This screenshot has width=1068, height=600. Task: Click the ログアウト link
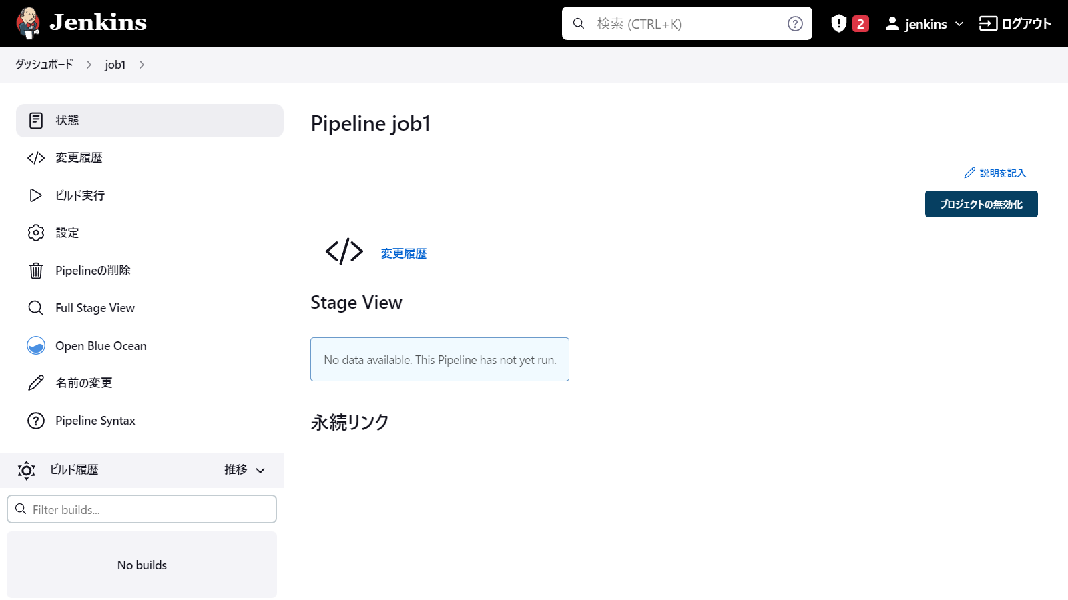pyautogui.click(x=1015, y=24)
